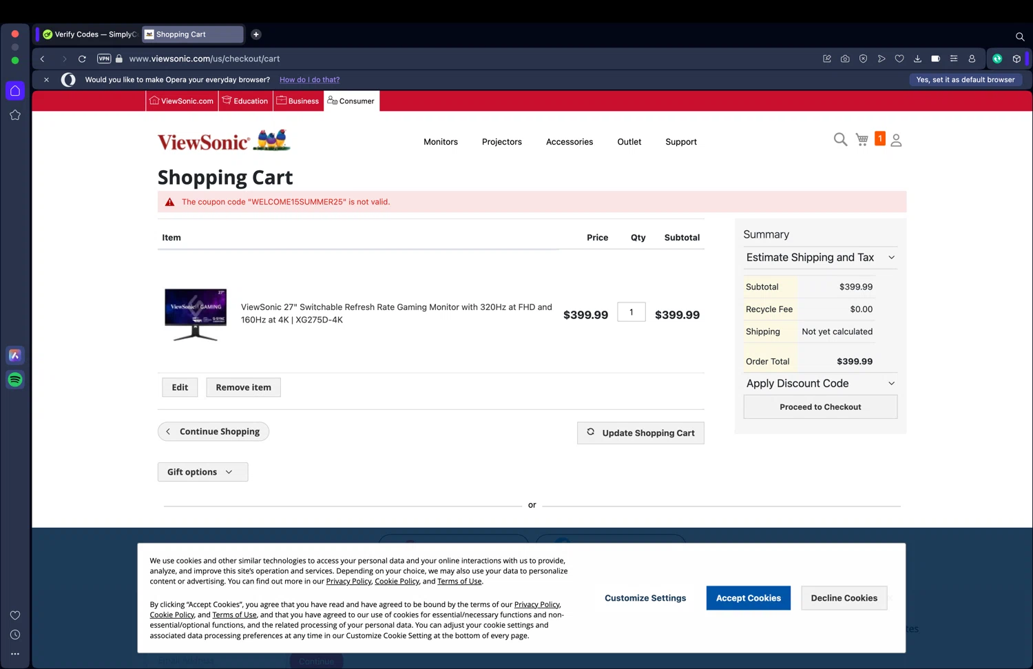Open the extensions cube icon
The height and width of the screenshot is (669, 1033).
(x=1016, y=59)
